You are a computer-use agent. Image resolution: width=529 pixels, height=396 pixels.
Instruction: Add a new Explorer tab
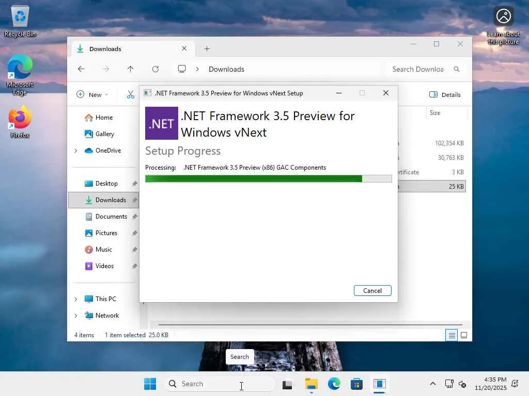(x=207, y=49)
